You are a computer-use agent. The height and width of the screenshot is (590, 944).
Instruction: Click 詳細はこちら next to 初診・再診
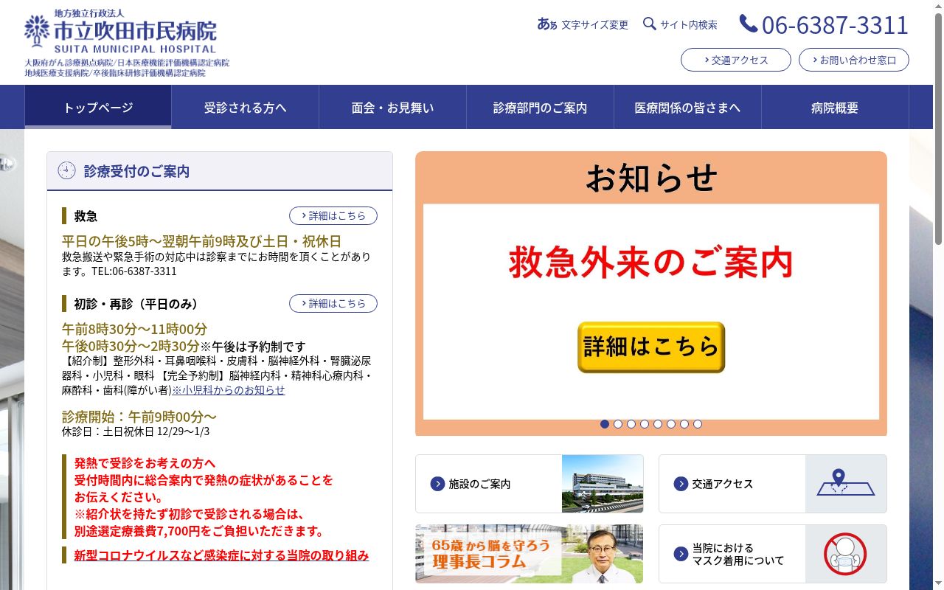pos(333,303)
